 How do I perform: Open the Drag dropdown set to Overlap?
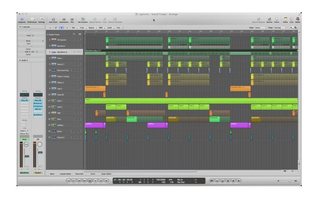(x=280, y=28)
